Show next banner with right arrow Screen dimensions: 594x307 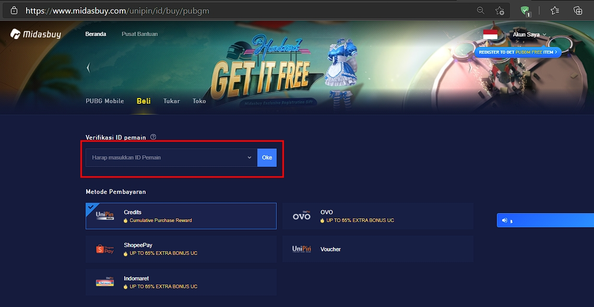[x=470, y=68]
